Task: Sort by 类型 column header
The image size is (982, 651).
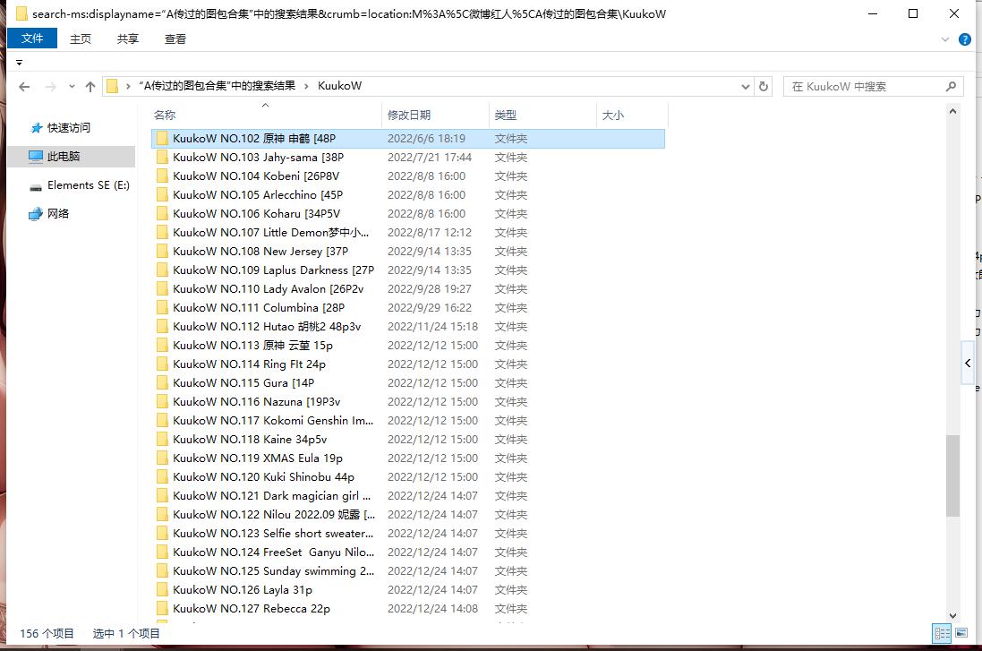Action: tap(542, 116)
